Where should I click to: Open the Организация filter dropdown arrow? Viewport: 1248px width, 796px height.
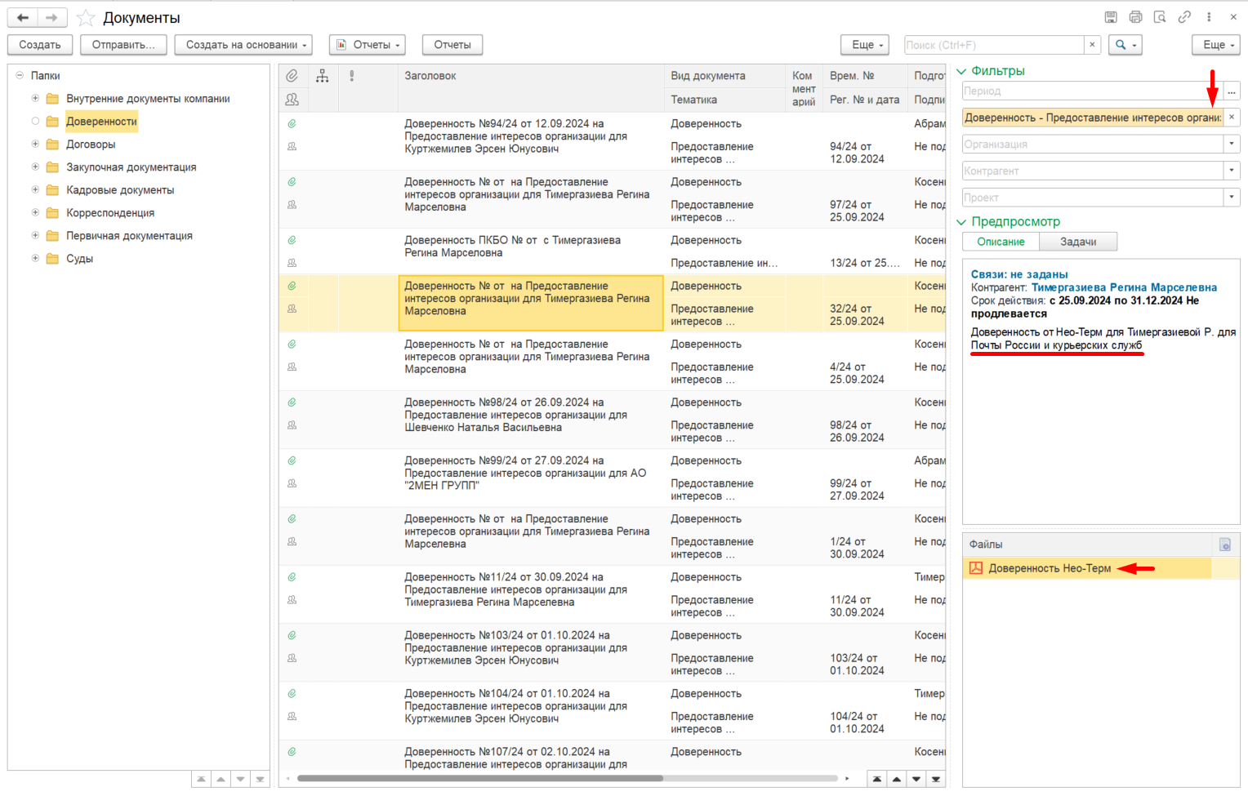[x=1232, y=144]
